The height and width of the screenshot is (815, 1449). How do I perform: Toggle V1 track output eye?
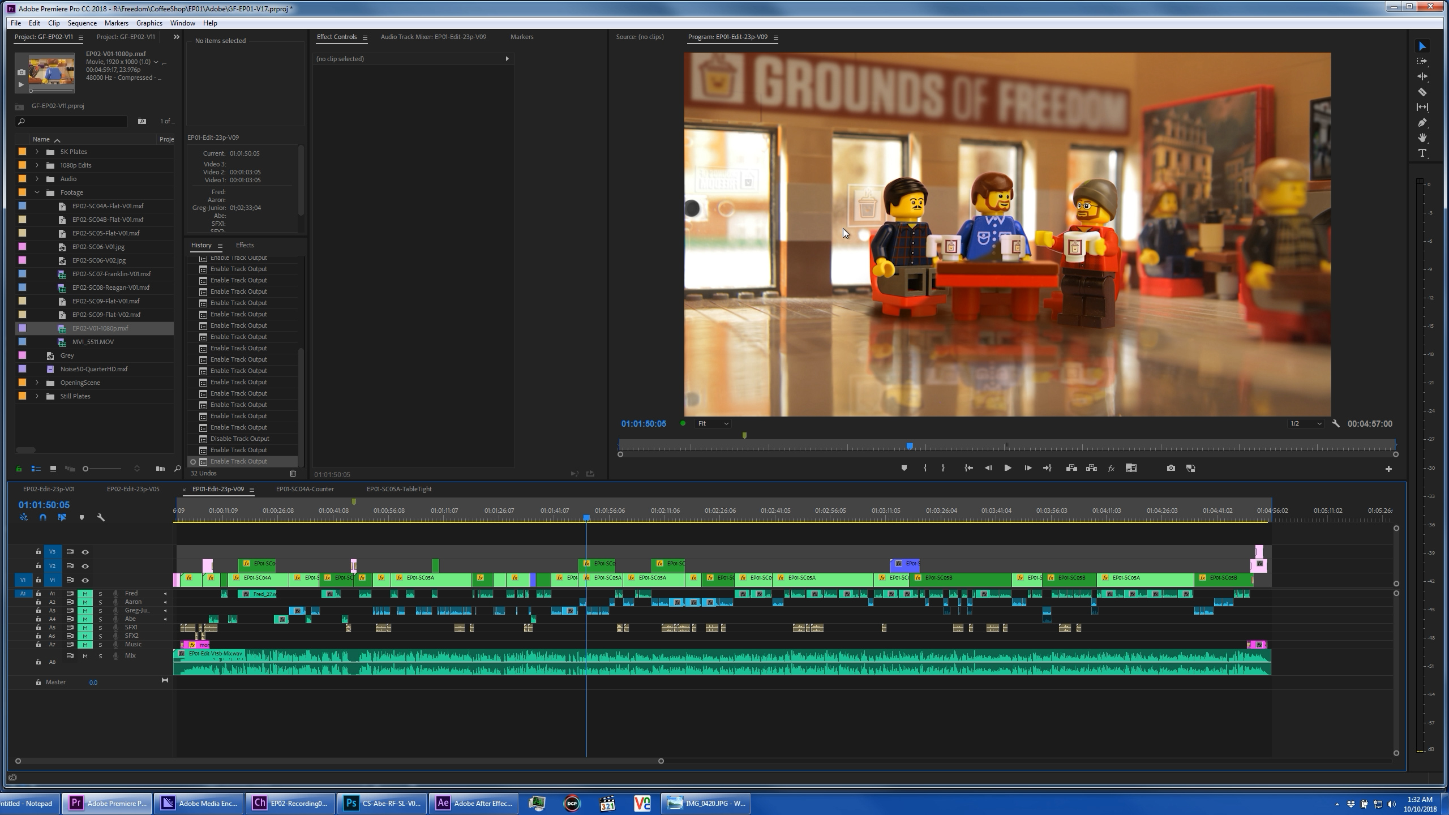point(85,580)
